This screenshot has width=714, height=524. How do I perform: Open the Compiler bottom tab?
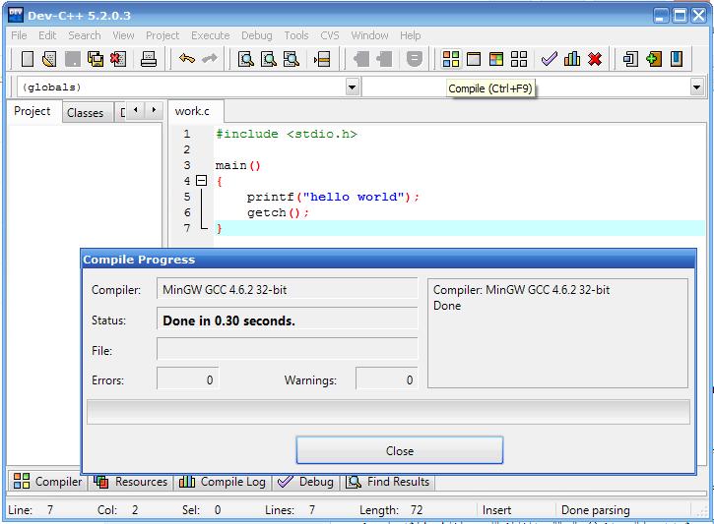click(47, 482)
